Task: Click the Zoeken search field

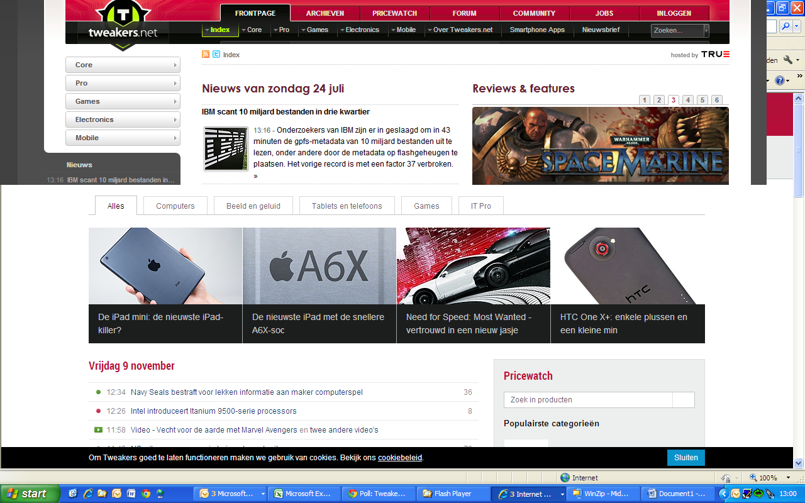Action: pos(677,30)
